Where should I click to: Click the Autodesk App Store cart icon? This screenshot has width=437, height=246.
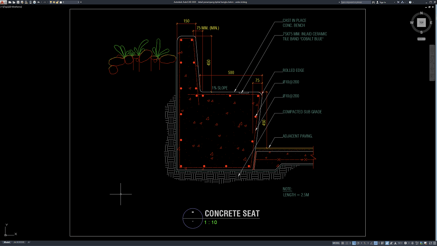(x=398, y=2)
